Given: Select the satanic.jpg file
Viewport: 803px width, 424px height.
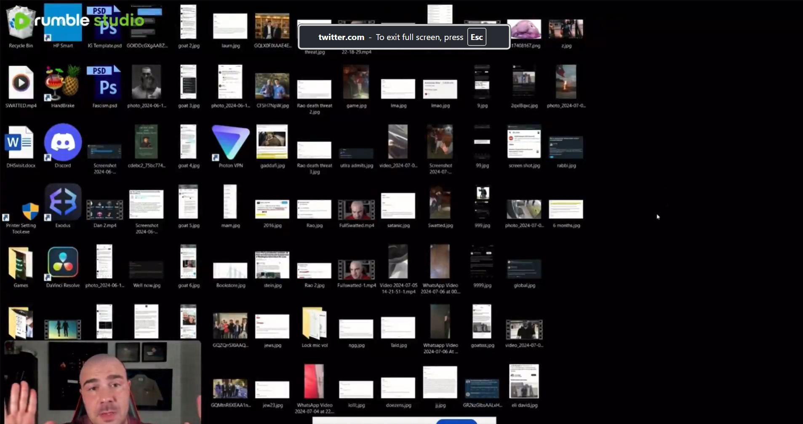Looking at the screenshot, I should pyautogui.click(x=398, y=211).
